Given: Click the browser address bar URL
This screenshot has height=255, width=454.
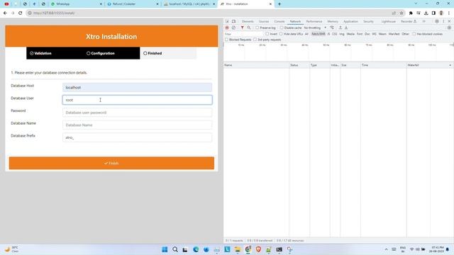Looking at the screenshot, I should (54, 13).
